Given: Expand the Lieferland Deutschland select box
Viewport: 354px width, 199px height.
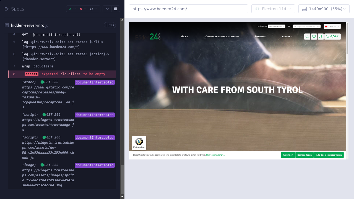Looking at the screenshot, I should pos(276,26).
